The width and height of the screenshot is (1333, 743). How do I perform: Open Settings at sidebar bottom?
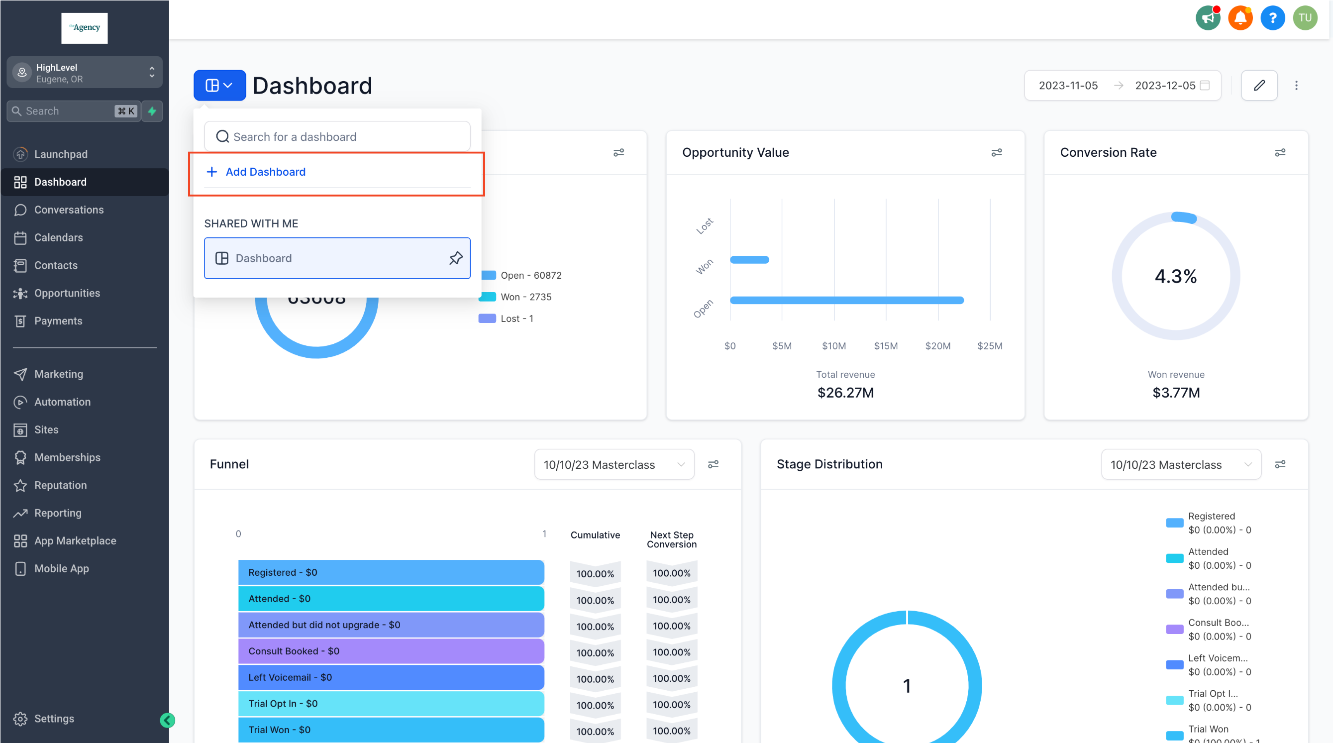tap(54, 719)
